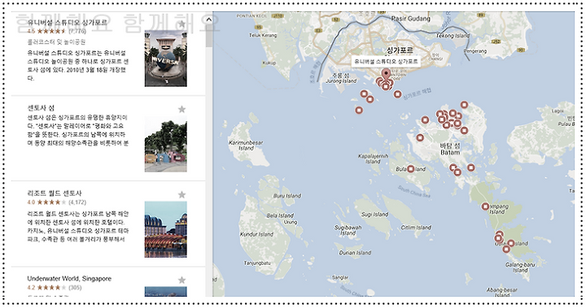Click the marker on Bulan Island
586x308 pixels.
tap(411, 169)
